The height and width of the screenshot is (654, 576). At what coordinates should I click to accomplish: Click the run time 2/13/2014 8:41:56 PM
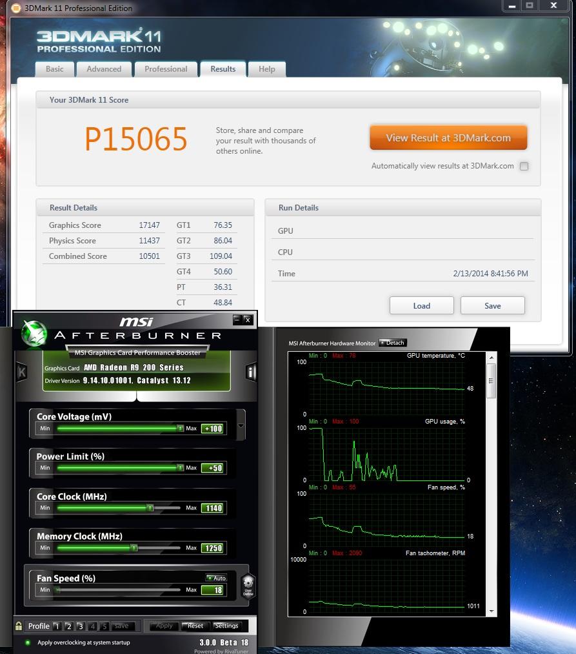pyautogui.click(x=491, y=274)
